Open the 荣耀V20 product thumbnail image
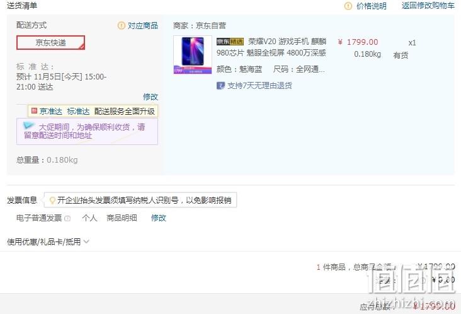The image size is (461, 314). click(193, 55)
